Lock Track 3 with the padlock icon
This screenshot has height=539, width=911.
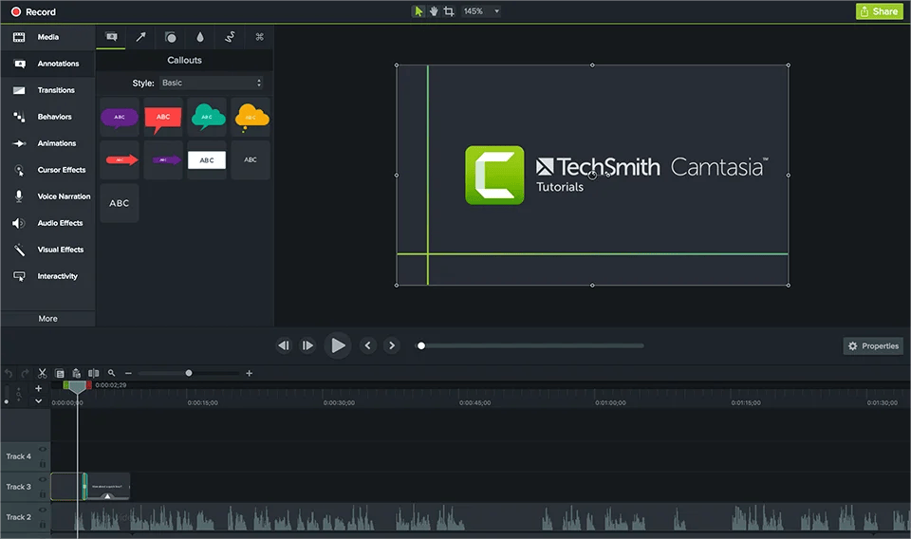pyautogui.click(x=43, y=493)
